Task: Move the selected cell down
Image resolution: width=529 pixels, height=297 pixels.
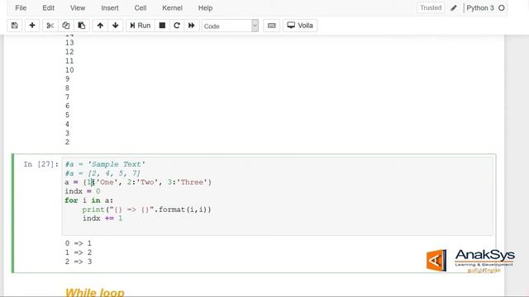Action: point(116,26)
